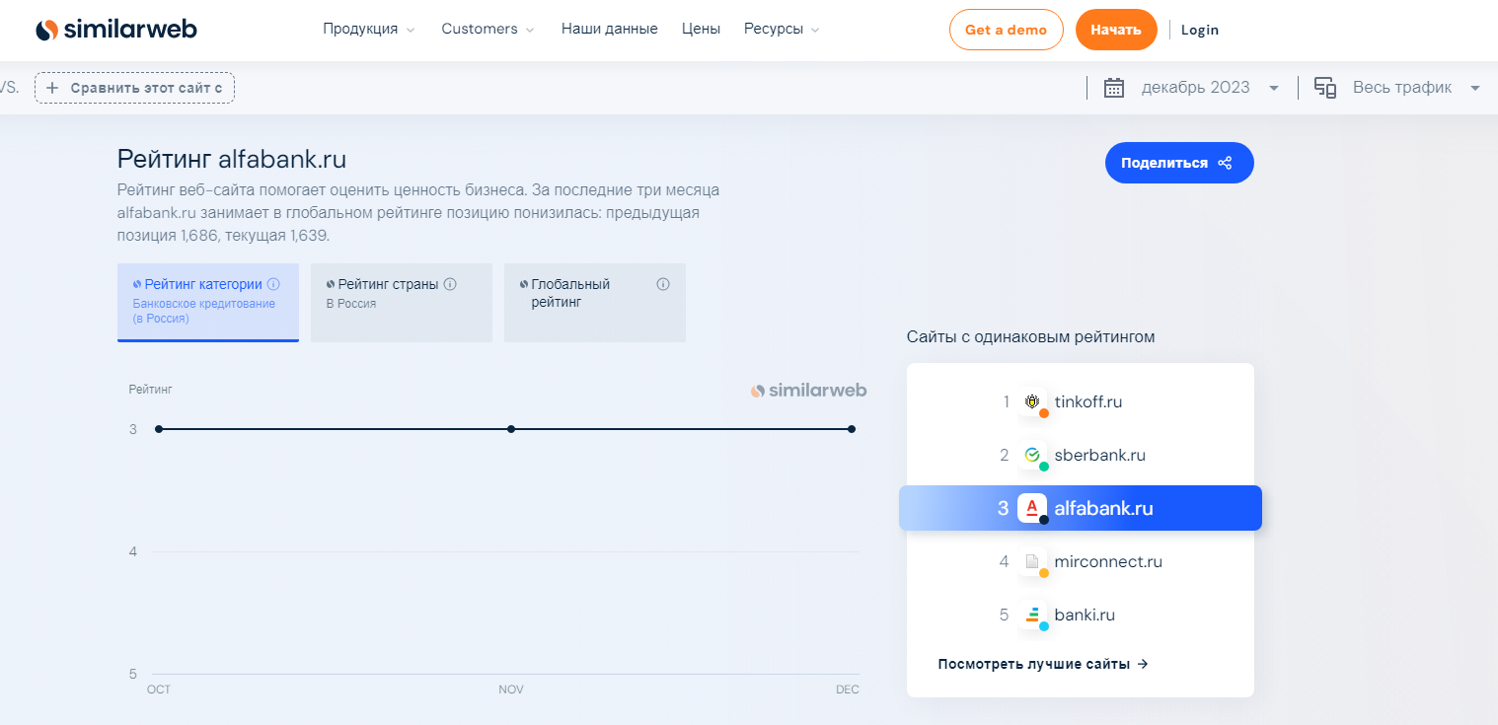Viewport: 1498px width, 725px height.
Task: Click the NOV data point on chart
Action: (x=511, y=429)
